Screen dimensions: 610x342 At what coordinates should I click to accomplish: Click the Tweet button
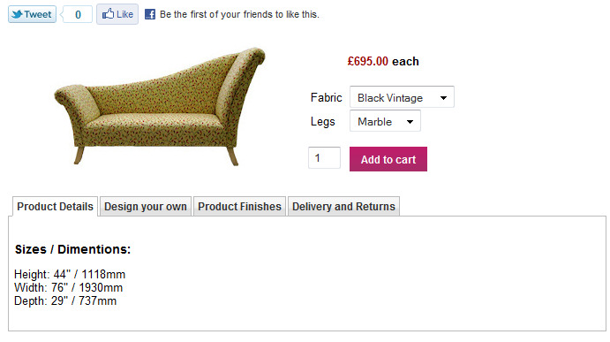coord(32,14)
